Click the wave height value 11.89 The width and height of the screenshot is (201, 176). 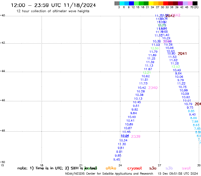(x=152, y=55)
